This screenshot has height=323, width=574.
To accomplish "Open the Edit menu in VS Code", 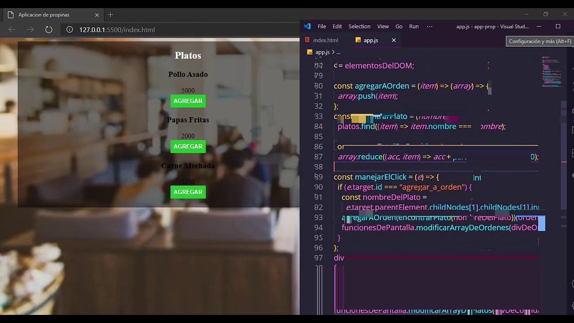I will click(337, 26).
